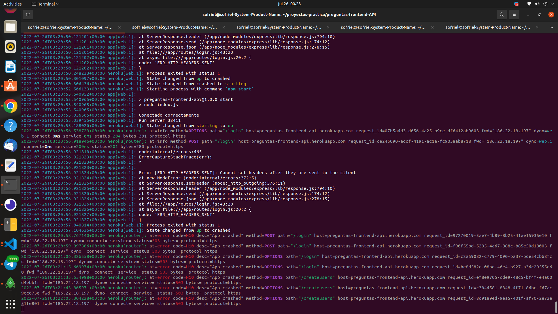The image size is (558, 314).
Task: Open the Activities overview button
Action: pos(13,4)
